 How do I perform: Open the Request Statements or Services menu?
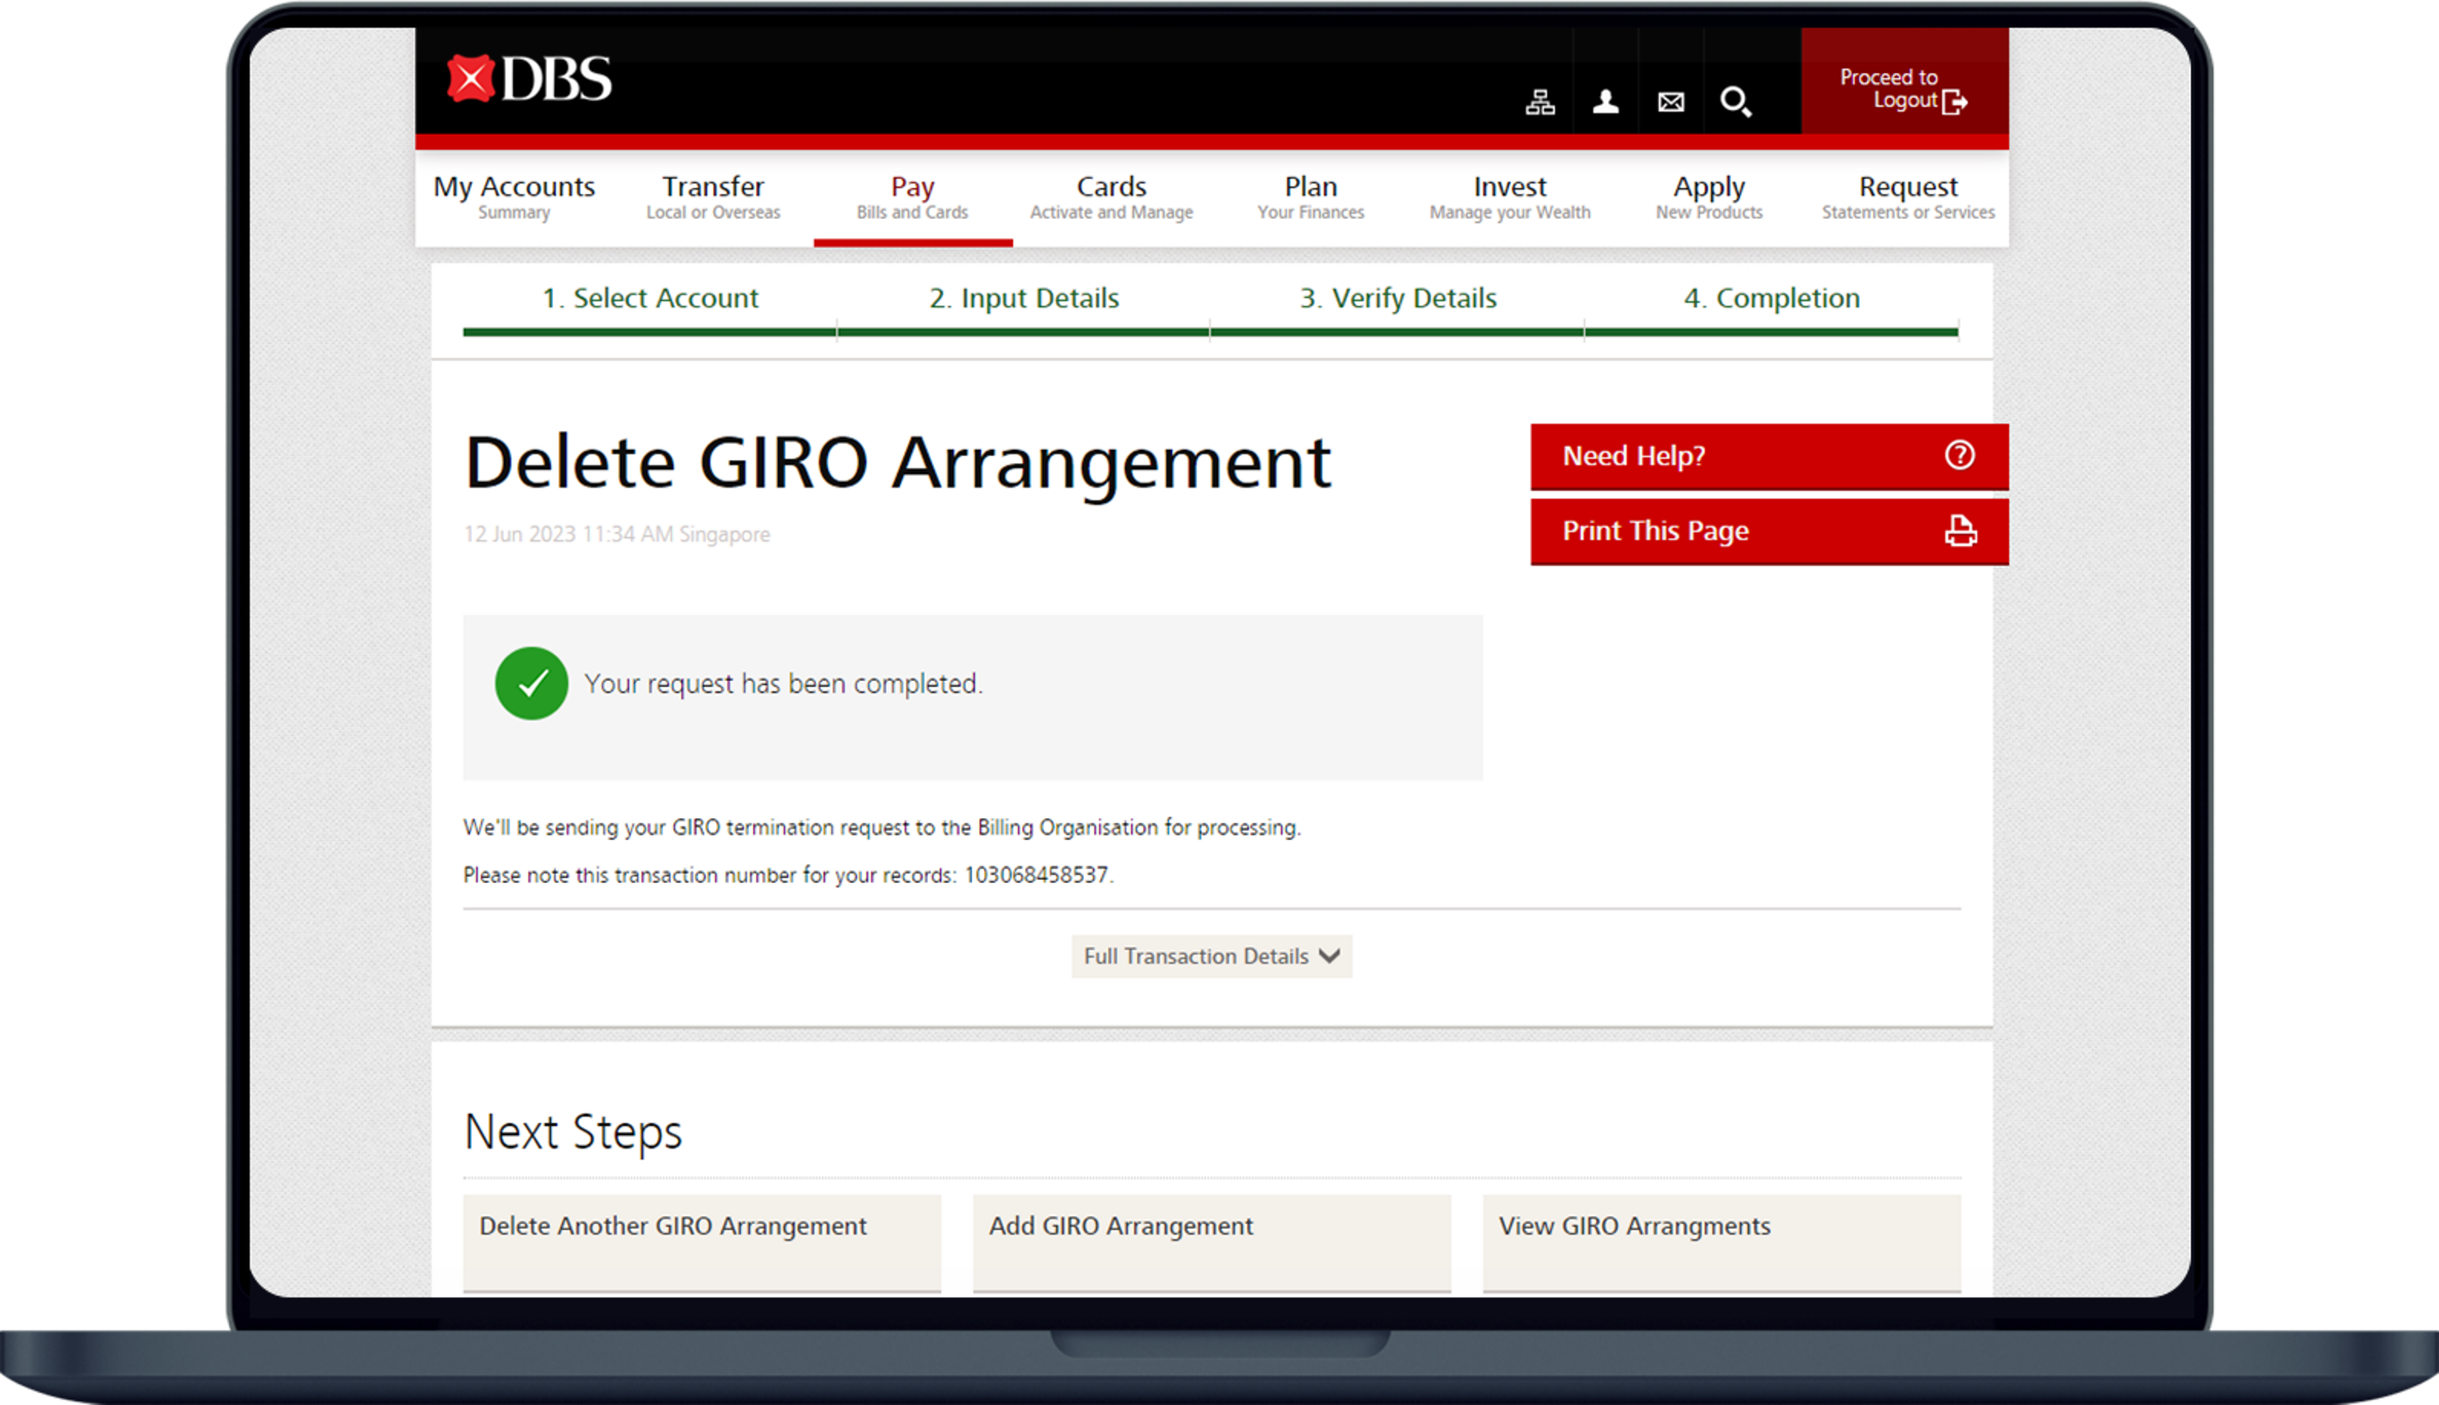1908,196
